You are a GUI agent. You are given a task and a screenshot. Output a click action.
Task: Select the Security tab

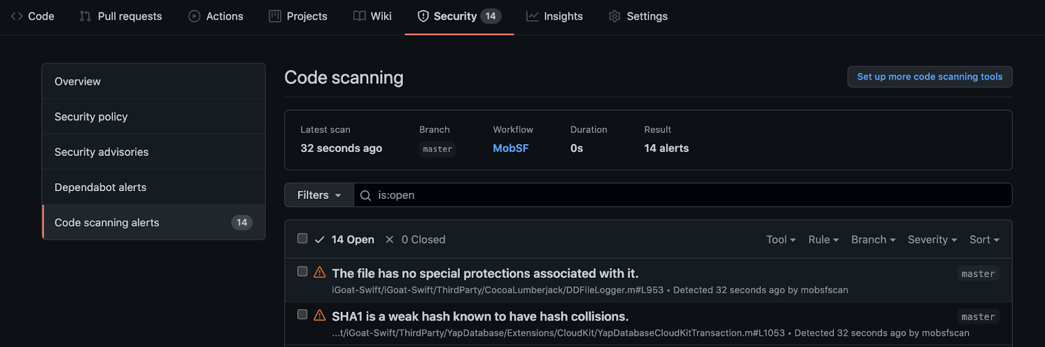click(x=459, y=16)
